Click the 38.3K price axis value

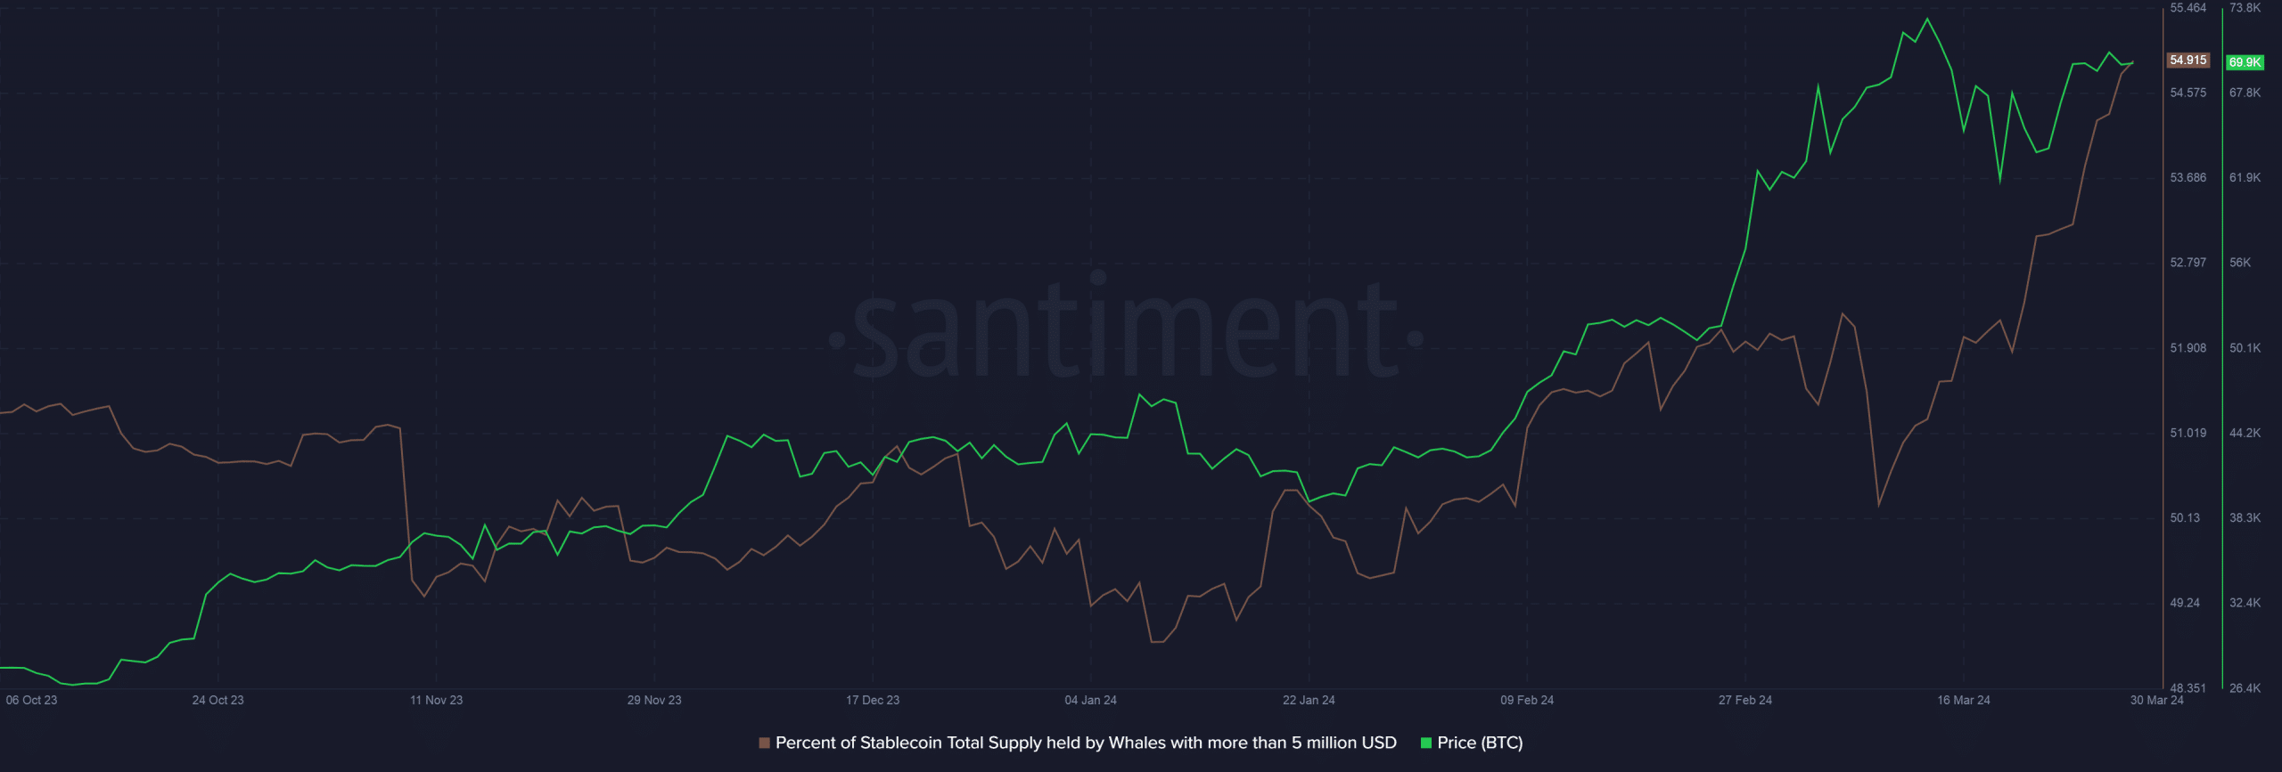point(2245,518)
